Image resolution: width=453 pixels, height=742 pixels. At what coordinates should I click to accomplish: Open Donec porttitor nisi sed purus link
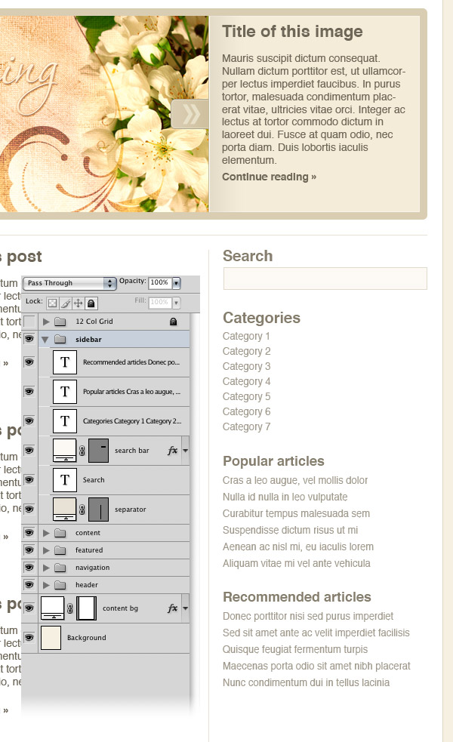click(x=308, y=616)
